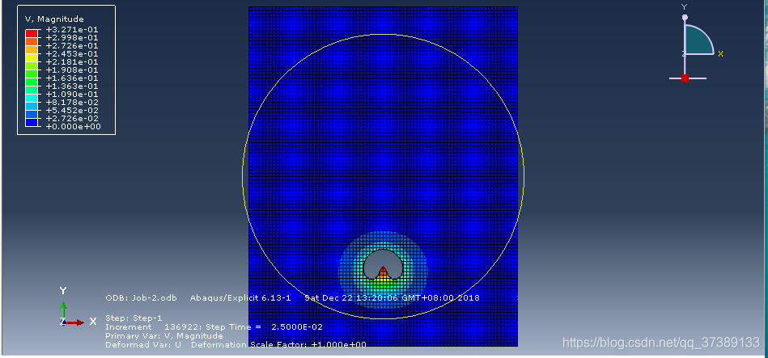Click the teal quarter-circle plane of view compass
The width and height of the screenshot is (768, 358).
coord(696,42)
